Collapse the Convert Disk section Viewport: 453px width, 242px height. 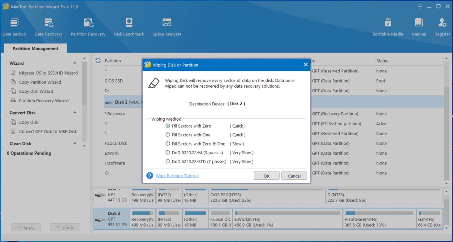[x=75, y=113]
